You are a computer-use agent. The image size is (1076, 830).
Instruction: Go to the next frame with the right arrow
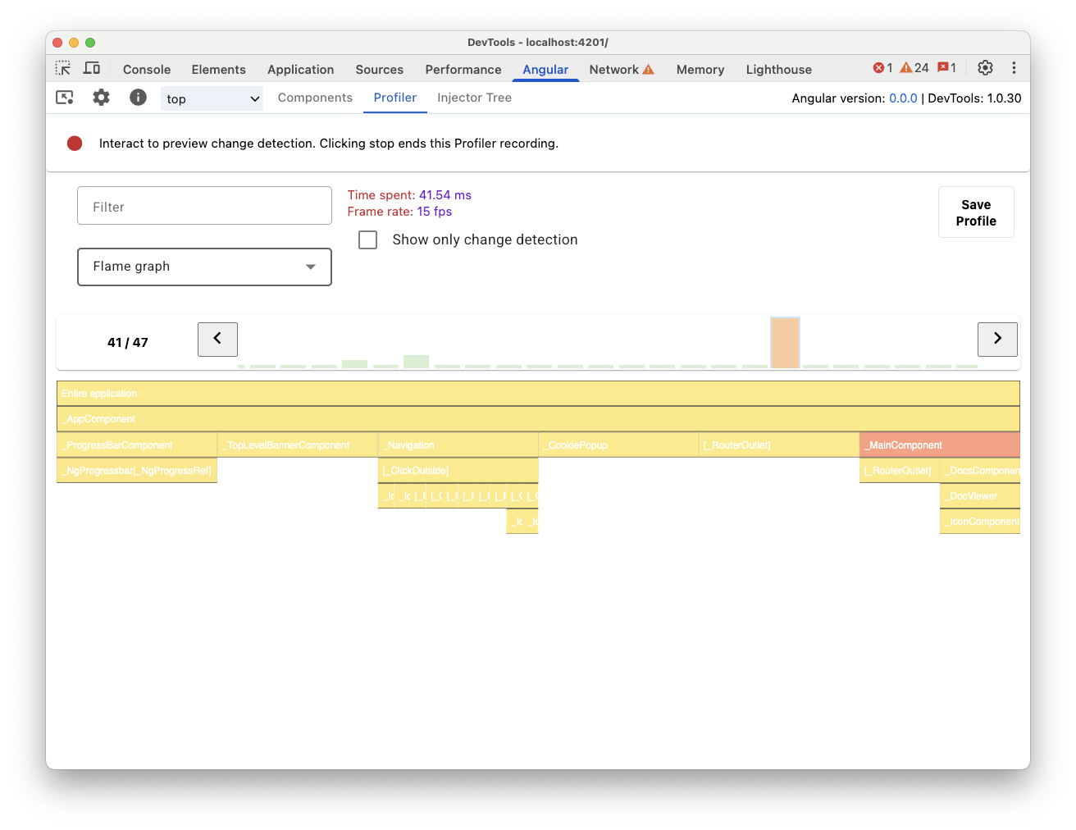click(x=997, y=339)
